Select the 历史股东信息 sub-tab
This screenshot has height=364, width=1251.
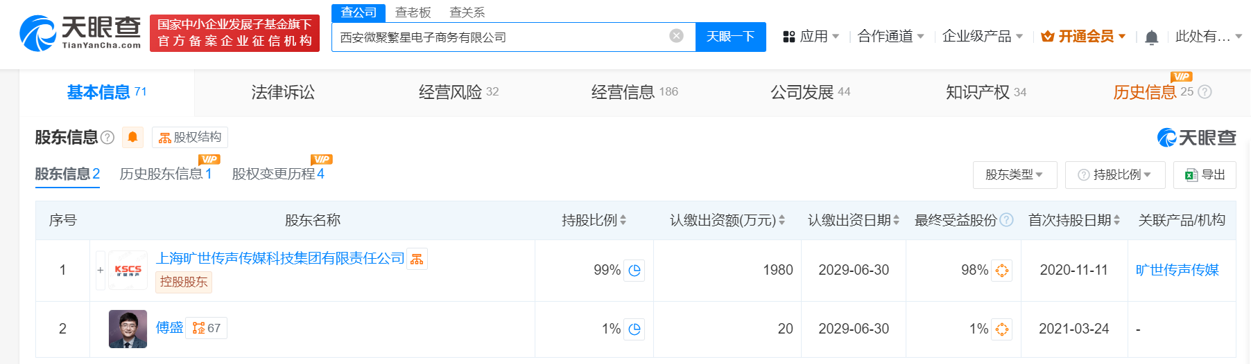click(166, 174)
